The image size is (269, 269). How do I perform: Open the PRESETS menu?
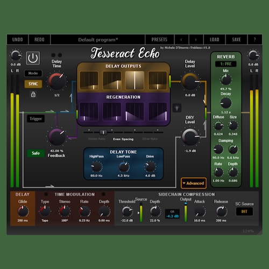pyautogui.click(x=159, y=39)
